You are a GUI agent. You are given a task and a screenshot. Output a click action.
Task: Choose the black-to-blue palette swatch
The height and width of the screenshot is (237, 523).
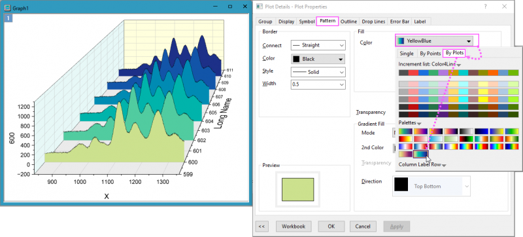(x=481, y=132)
